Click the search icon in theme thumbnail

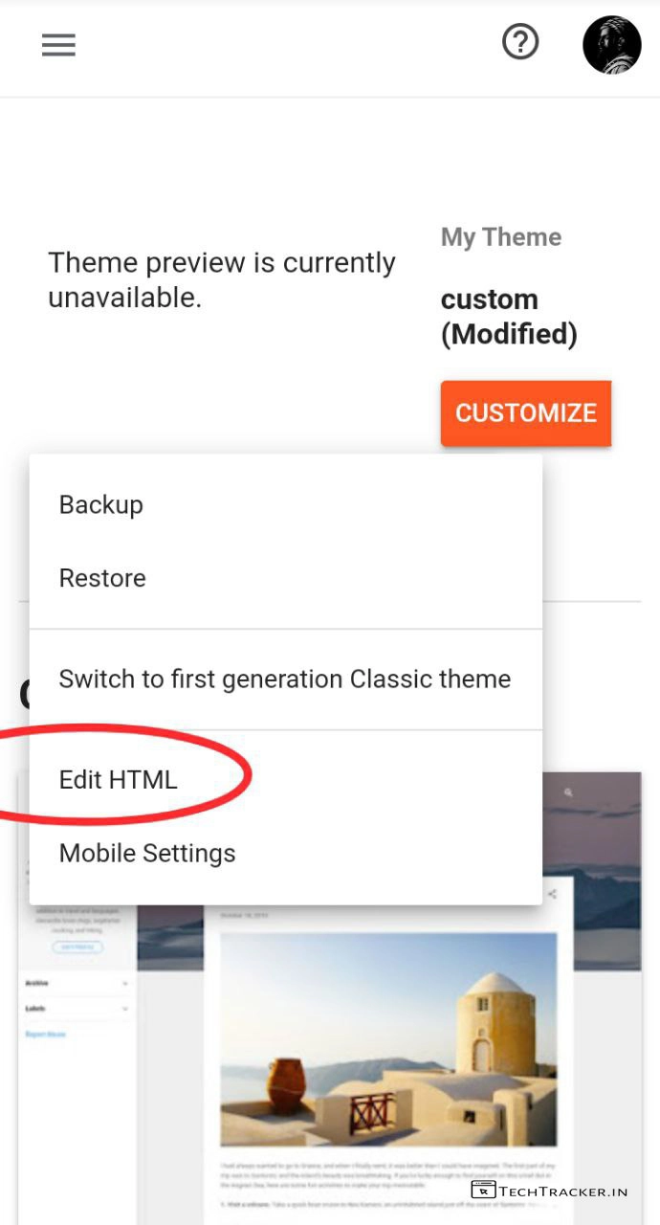(x=569, y=792)
